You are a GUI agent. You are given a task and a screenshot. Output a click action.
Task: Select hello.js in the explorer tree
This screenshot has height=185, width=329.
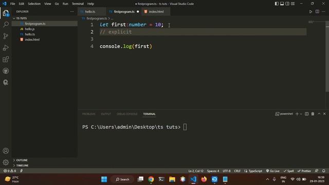45,29
